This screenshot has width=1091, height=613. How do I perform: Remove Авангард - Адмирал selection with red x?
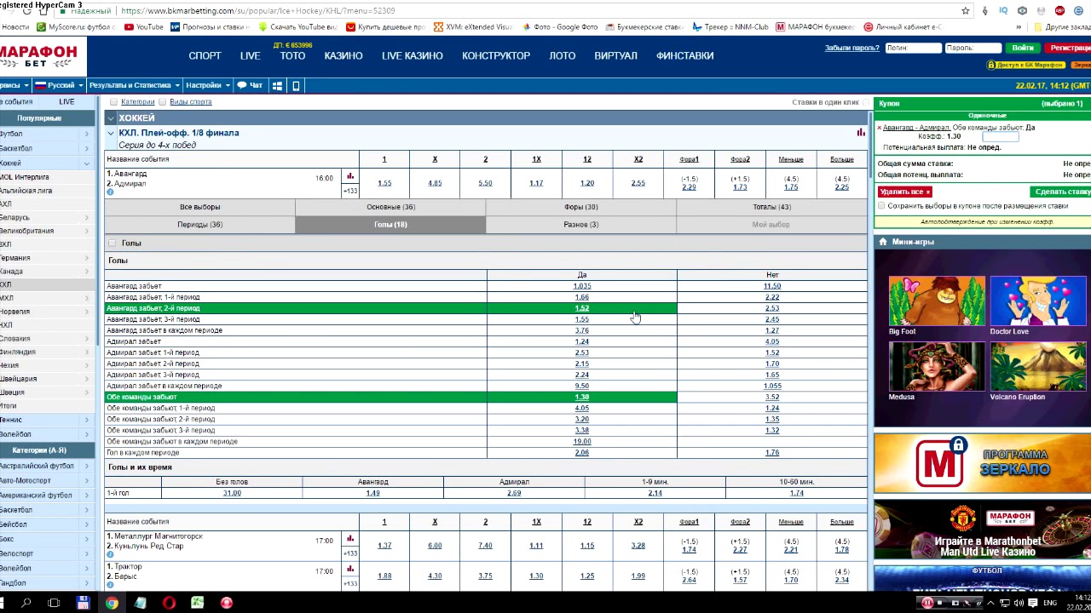click(x=879, y=128)
